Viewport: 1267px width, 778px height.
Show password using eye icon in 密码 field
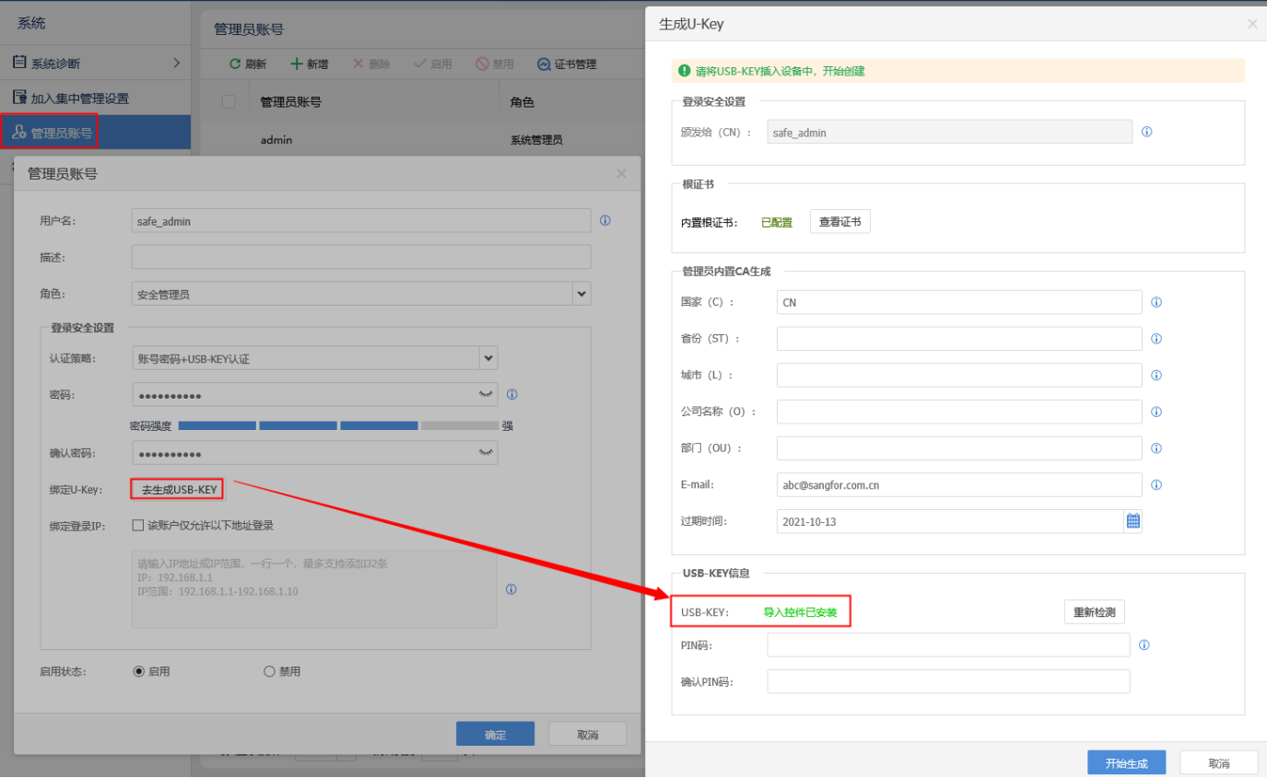click(486, 394)
